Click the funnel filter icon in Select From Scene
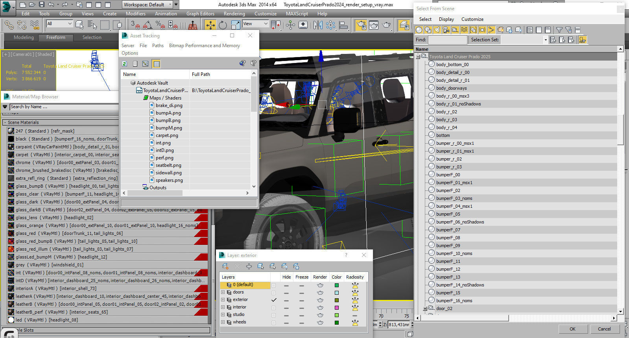Viewport: 629px width, 338px height. click(559, 30)
